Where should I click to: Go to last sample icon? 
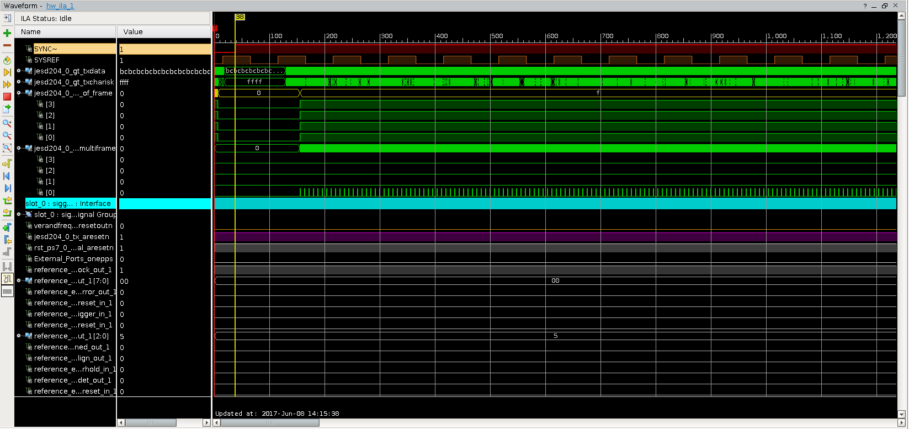point(7,188)
